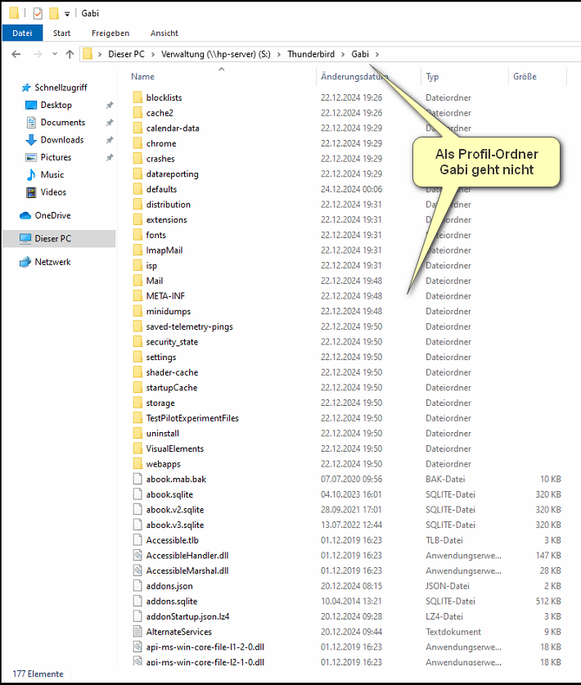Select the saved-telemetry-pings folder name
Image resolution: width=581 pixels, height=685 pixels.
[x=189, y=327]
